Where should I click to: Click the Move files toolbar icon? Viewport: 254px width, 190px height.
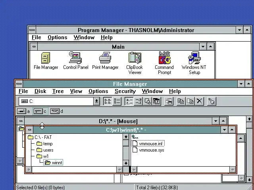190,101
